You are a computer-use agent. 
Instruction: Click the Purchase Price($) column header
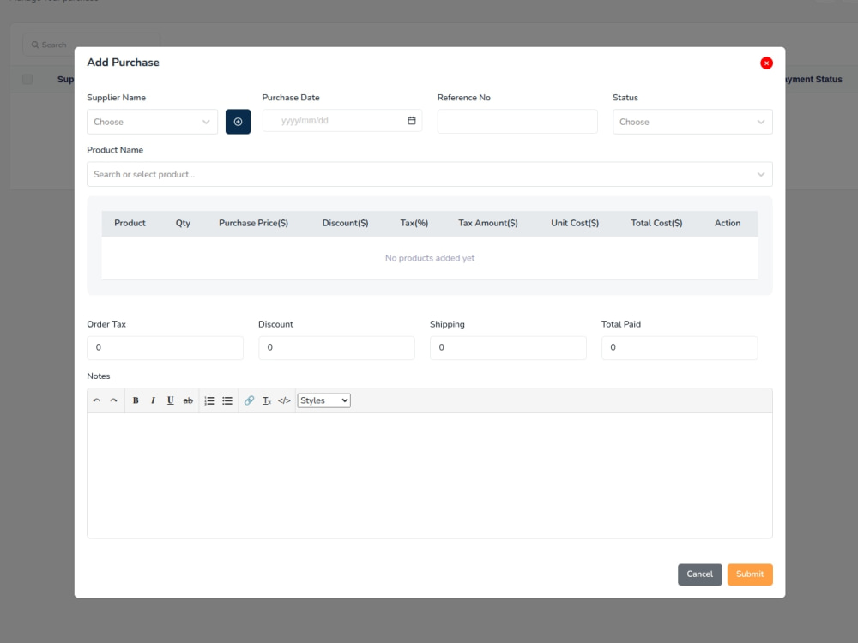point(253,223)
